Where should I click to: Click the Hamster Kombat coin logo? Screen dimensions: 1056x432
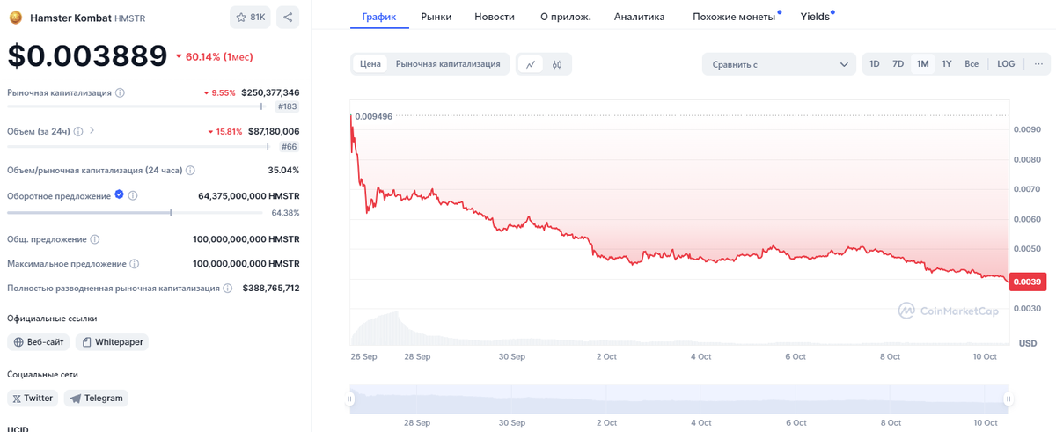click(x=15, y=17)
